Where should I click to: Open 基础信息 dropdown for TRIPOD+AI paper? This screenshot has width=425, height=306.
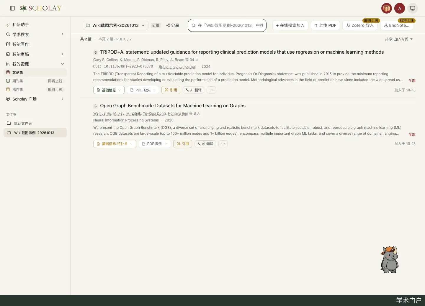(109, 90)
